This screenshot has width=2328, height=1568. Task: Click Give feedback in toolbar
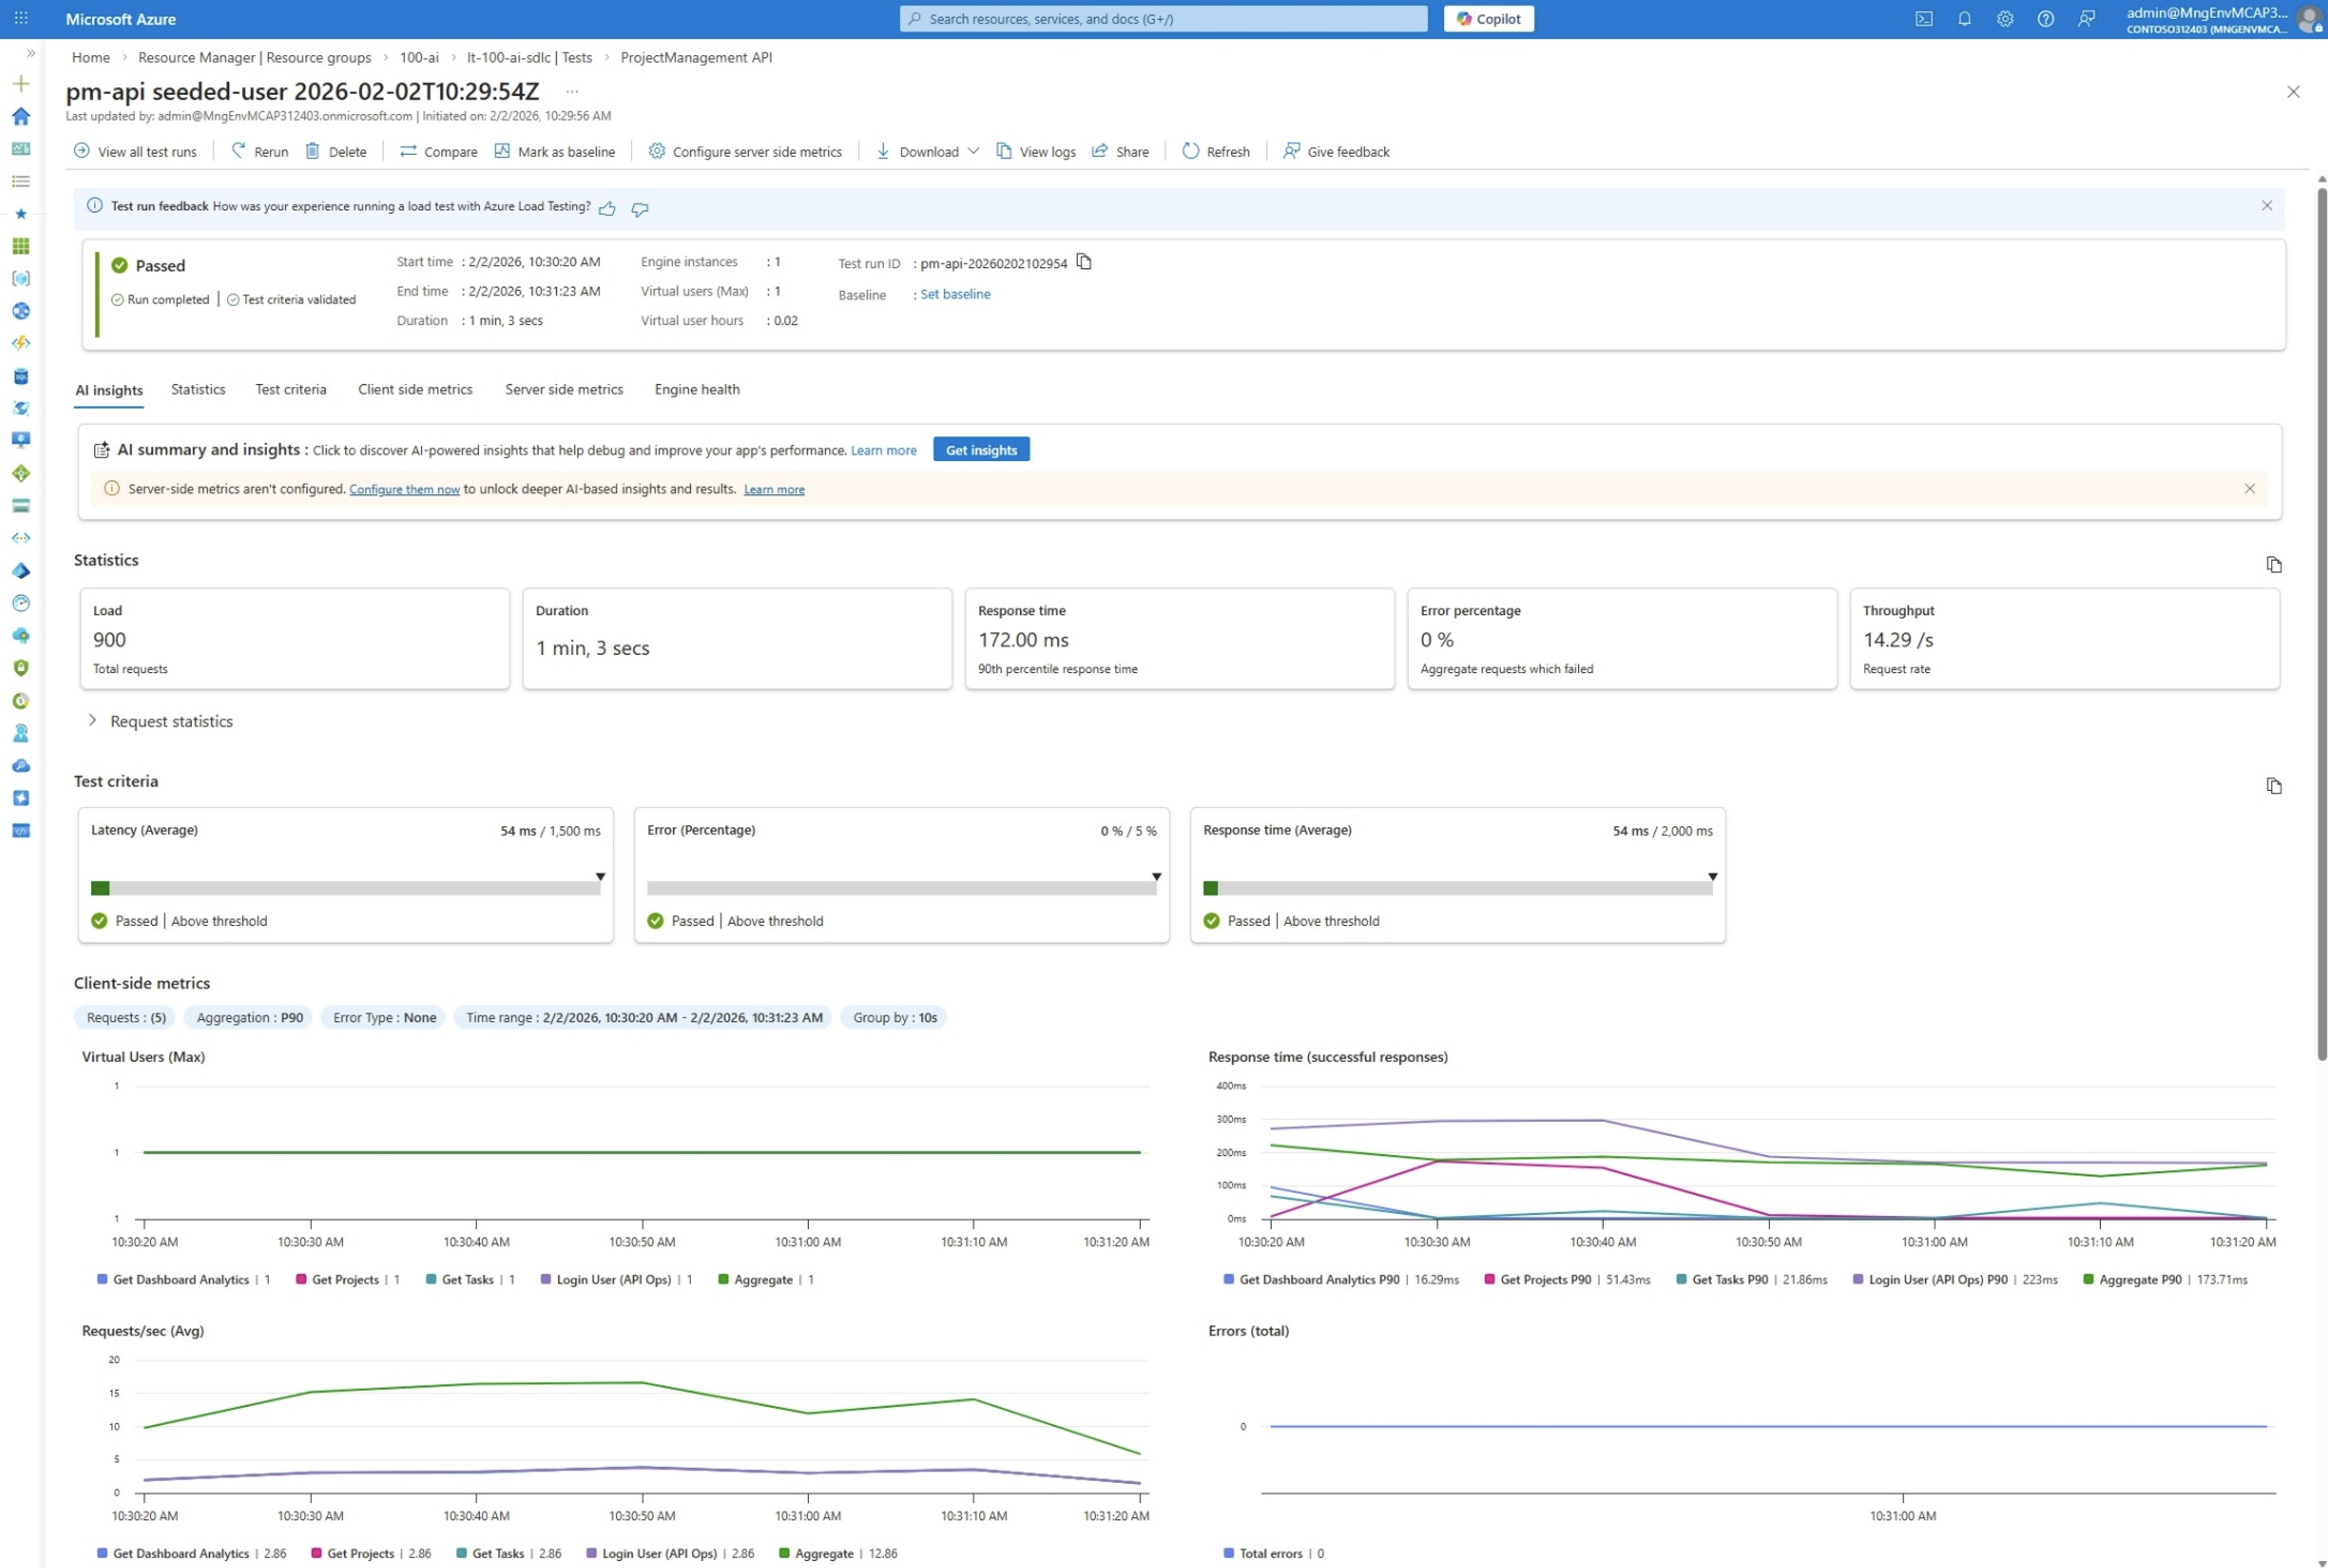click(x=1337, y=151)
